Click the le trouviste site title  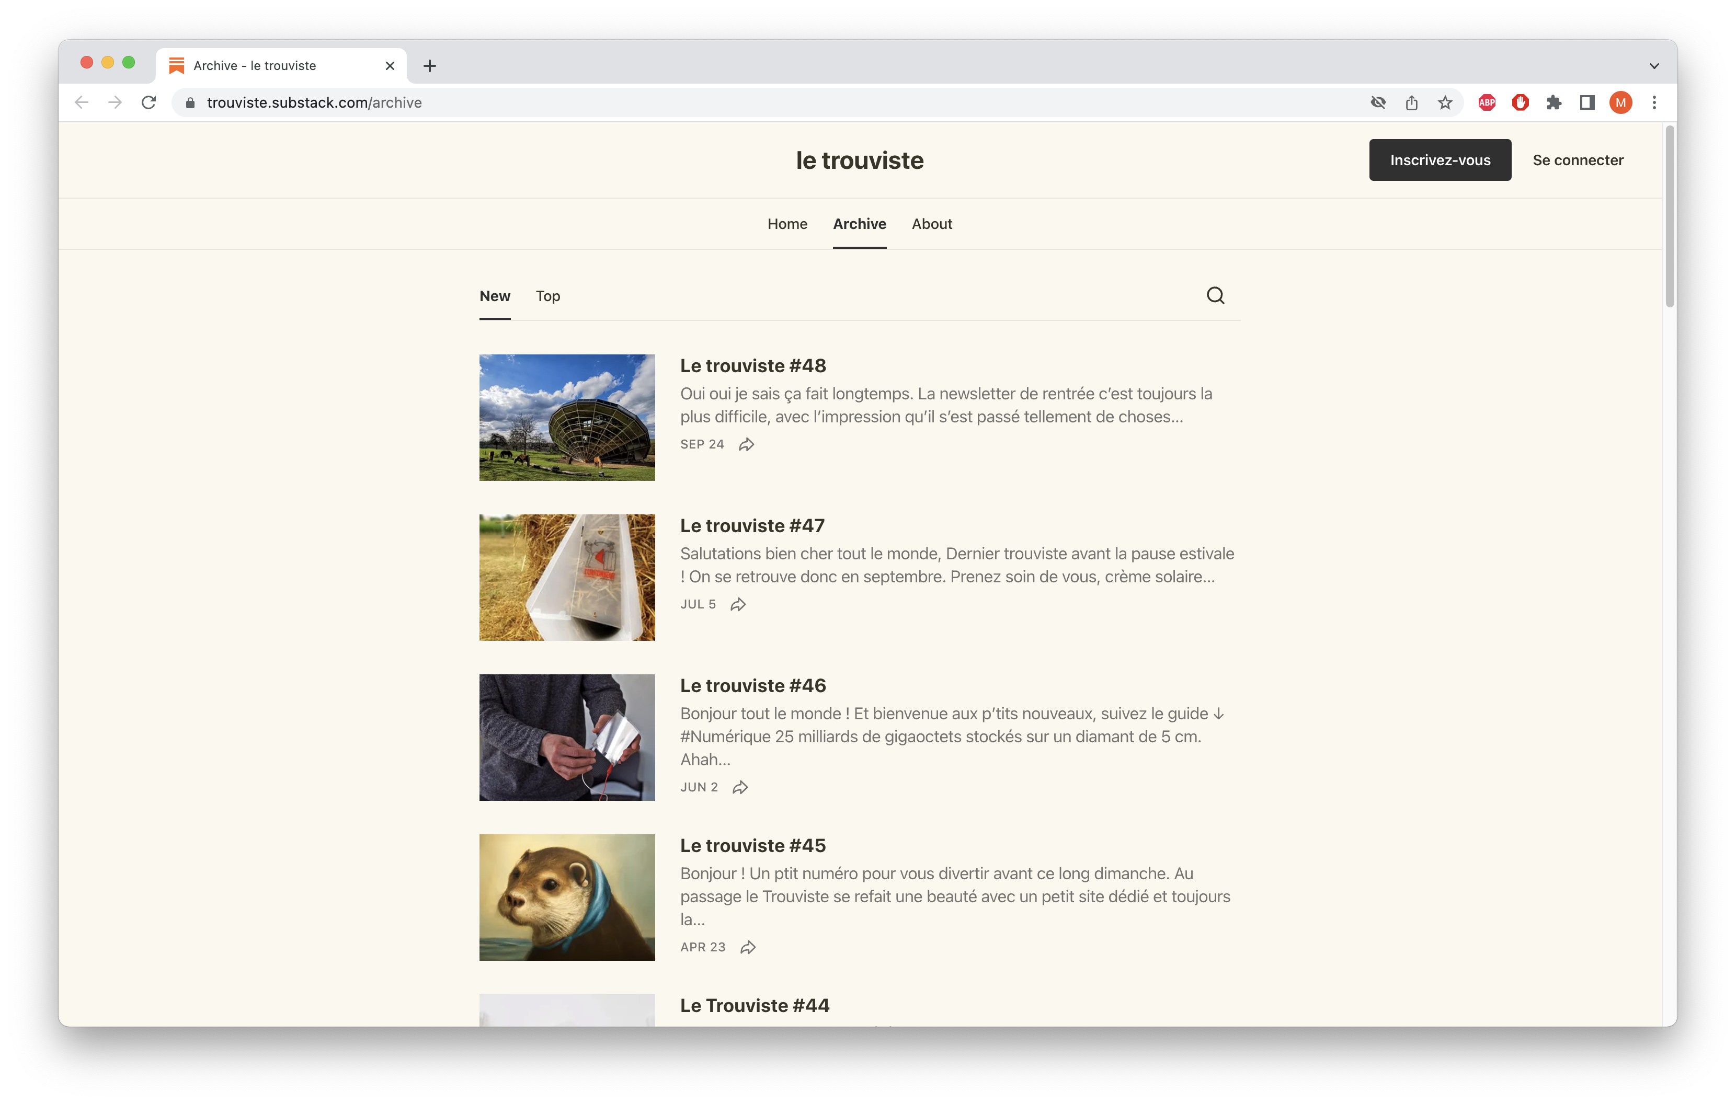tap(859, 160)
